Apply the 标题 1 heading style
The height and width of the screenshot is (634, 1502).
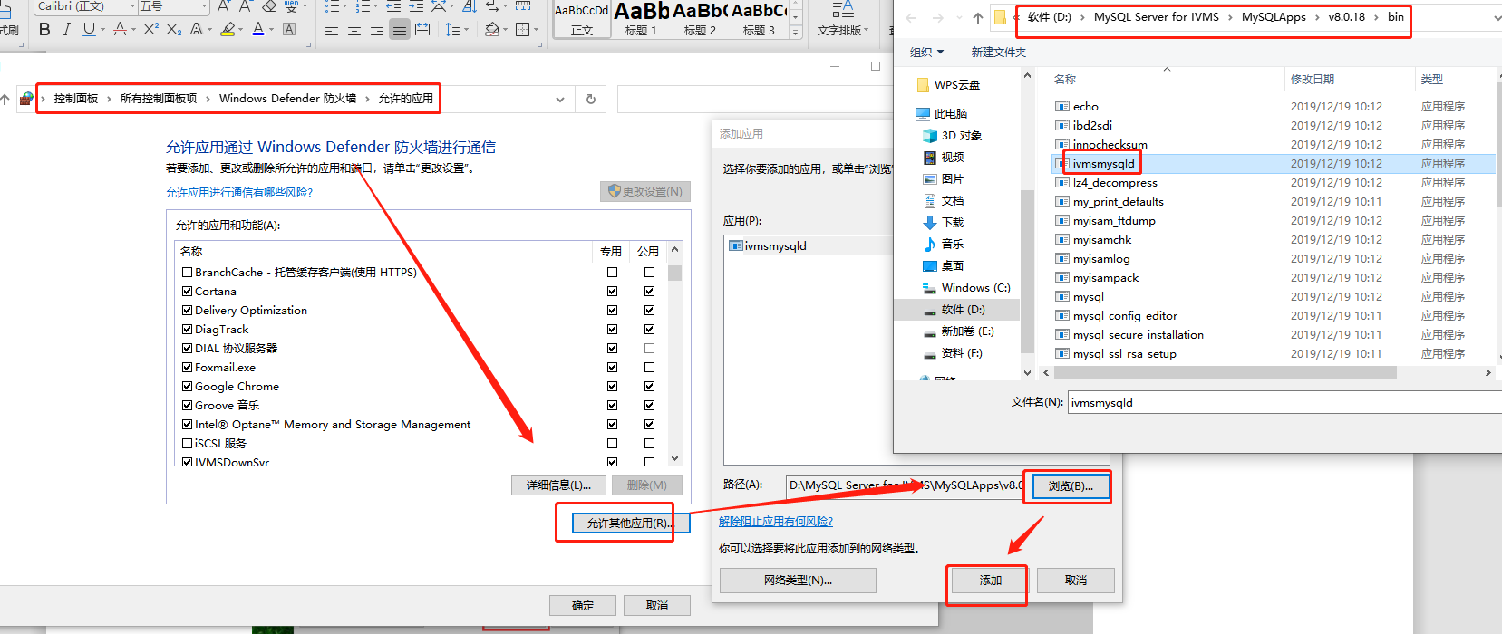pos(641,20)
